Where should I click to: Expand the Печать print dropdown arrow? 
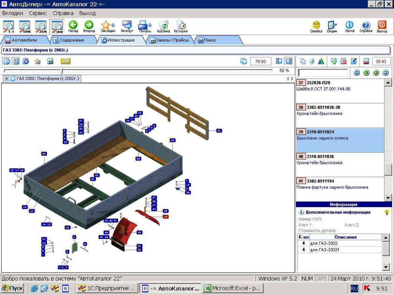click(x=150, y=25)
